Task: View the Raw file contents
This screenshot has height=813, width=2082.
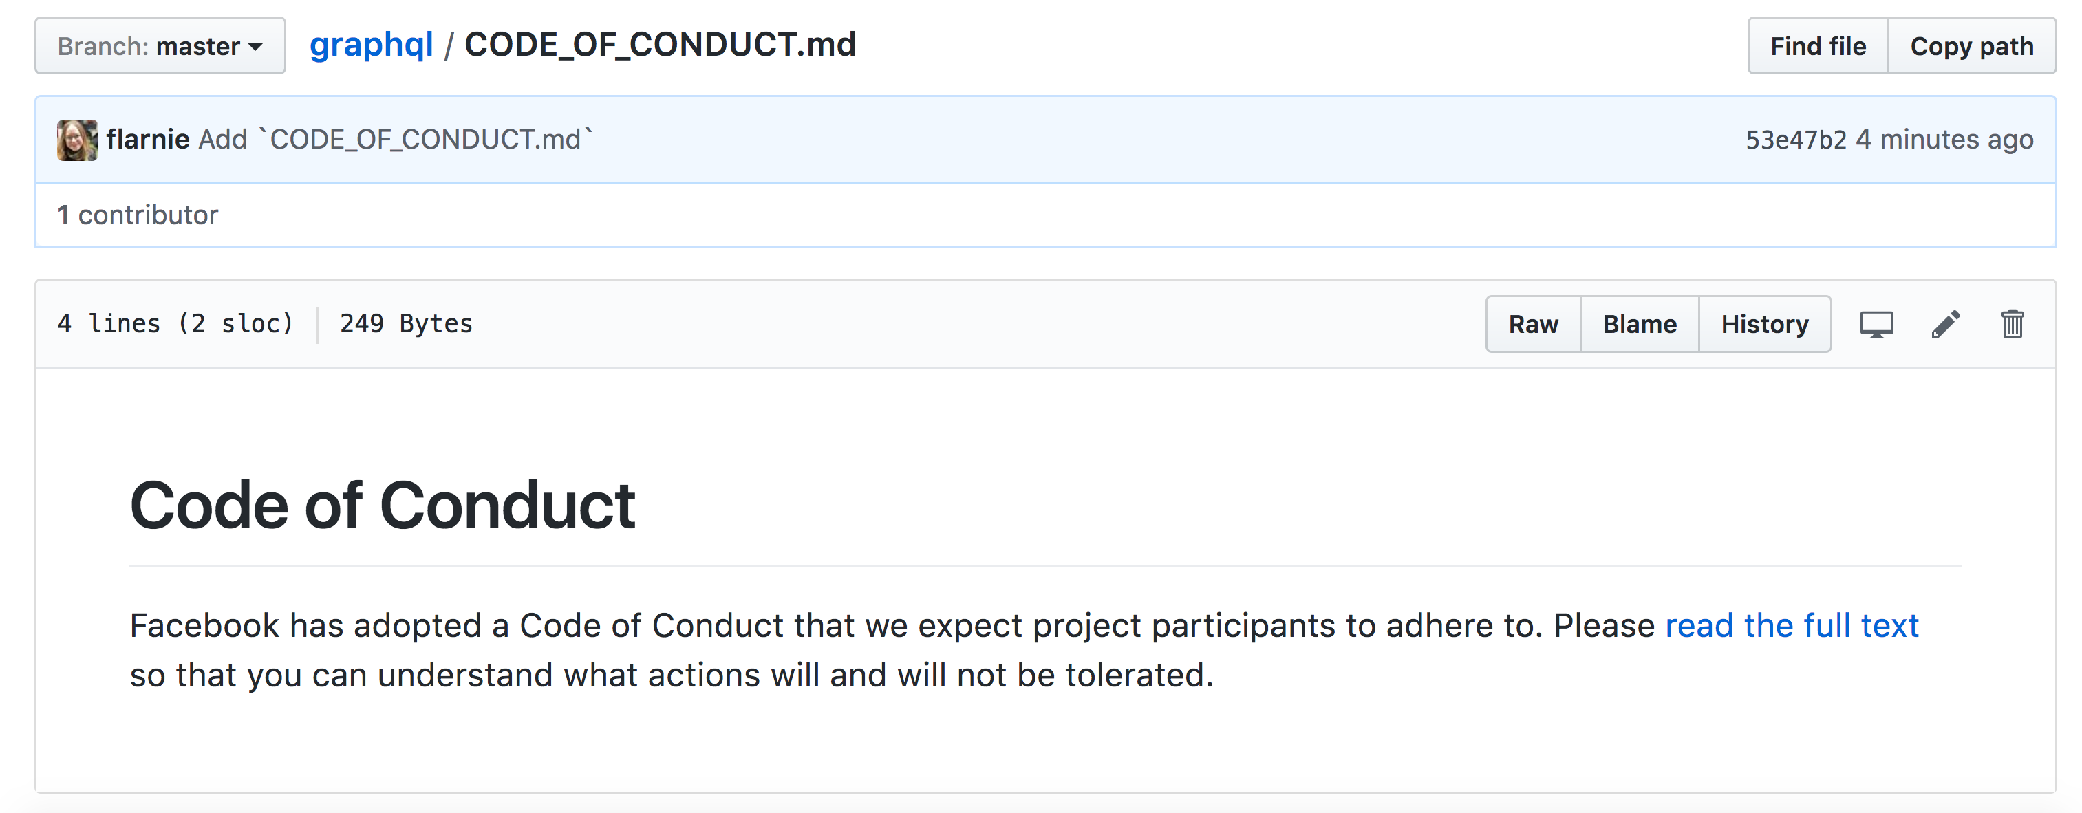Action: tap(1533, 324)
